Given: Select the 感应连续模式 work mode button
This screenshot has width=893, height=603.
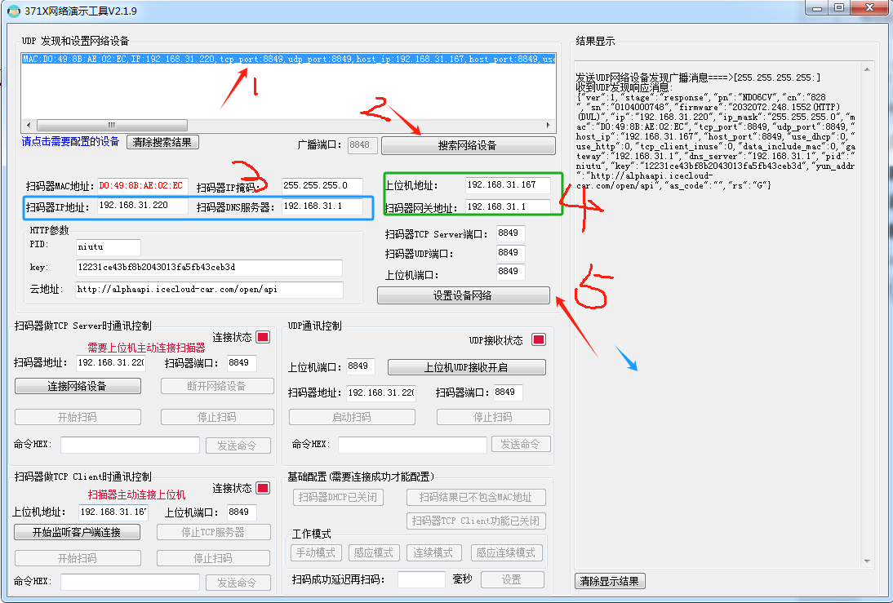Looking at the screenshot, I should [506, 552].
